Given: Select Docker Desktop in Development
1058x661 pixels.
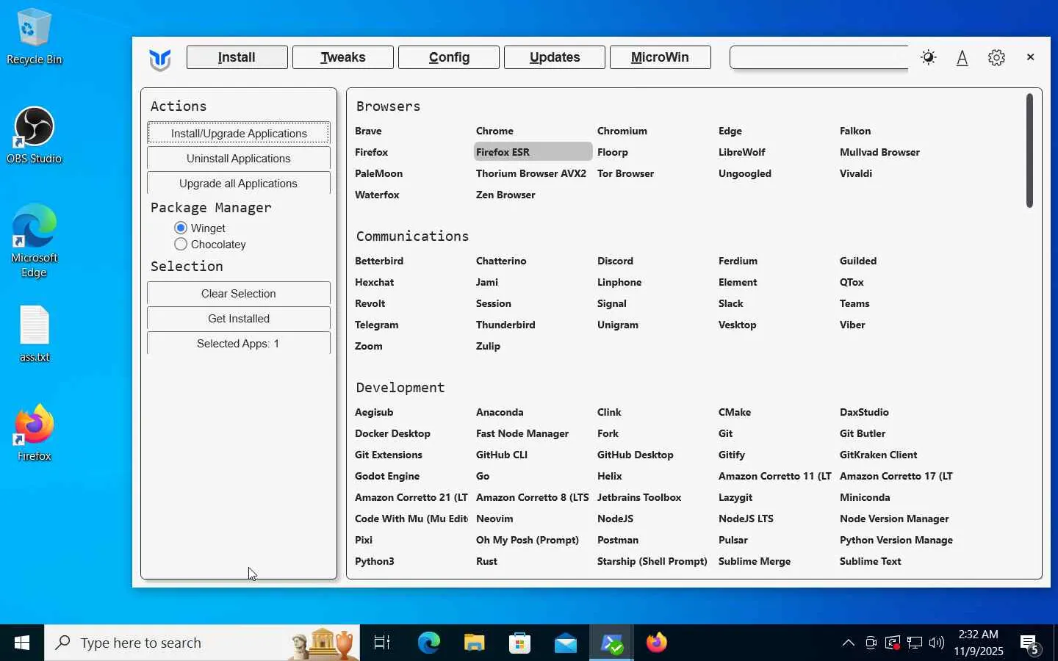Looking at the screenshot, I should (392, 433).
